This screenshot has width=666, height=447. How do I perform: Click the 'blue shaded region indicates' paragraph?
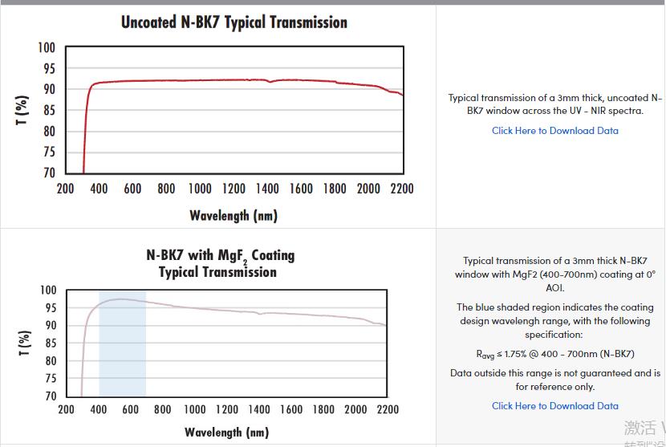click(x=554, y=321)
